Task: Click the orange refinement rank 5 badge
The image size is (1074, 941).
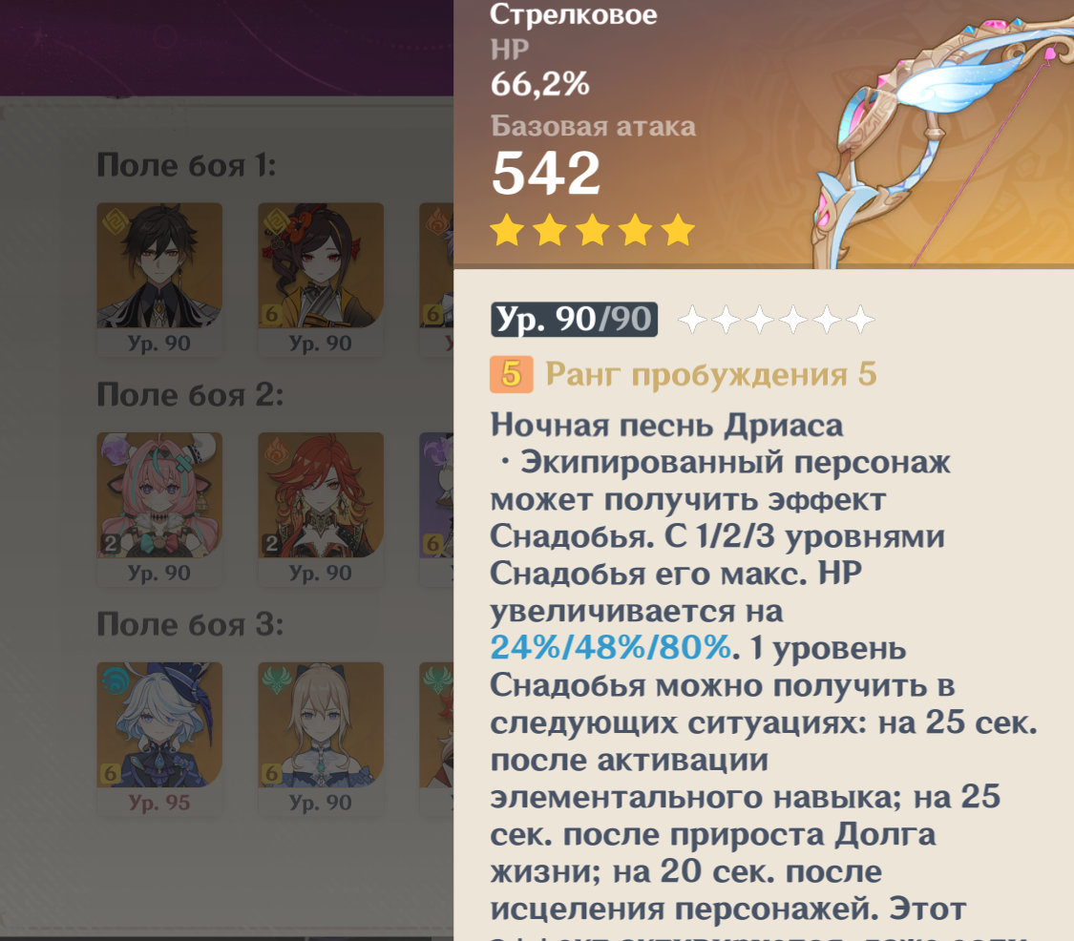Action: [511, 375]
